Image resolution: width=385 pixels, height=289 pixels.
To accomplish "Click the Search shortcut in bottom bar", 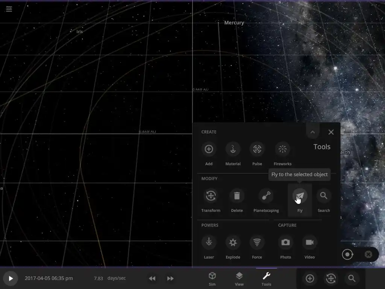I will pyautogui.click(x=352, y=278).
